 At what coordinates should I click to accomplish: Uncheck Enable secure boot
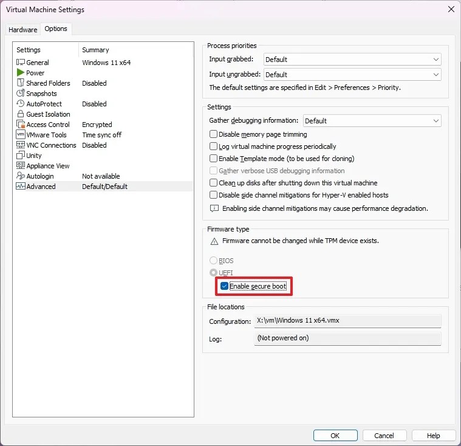224,286
